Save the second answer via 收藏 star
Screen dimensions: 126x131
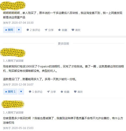coord(65,92)
